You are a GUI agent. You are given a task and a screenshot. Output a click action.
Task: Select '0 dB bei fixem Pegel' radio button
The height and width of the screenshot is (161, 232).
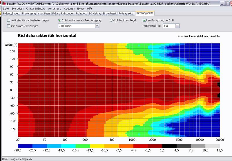[112, 21]
